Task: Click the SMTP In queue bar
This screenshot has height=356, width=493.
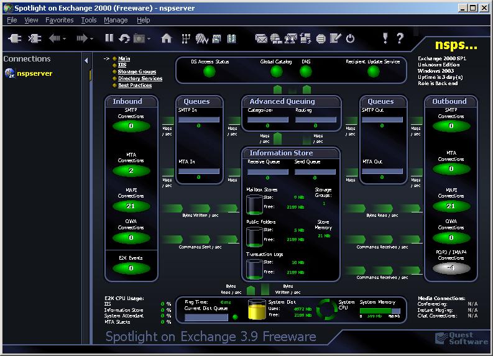Action: 199,120
